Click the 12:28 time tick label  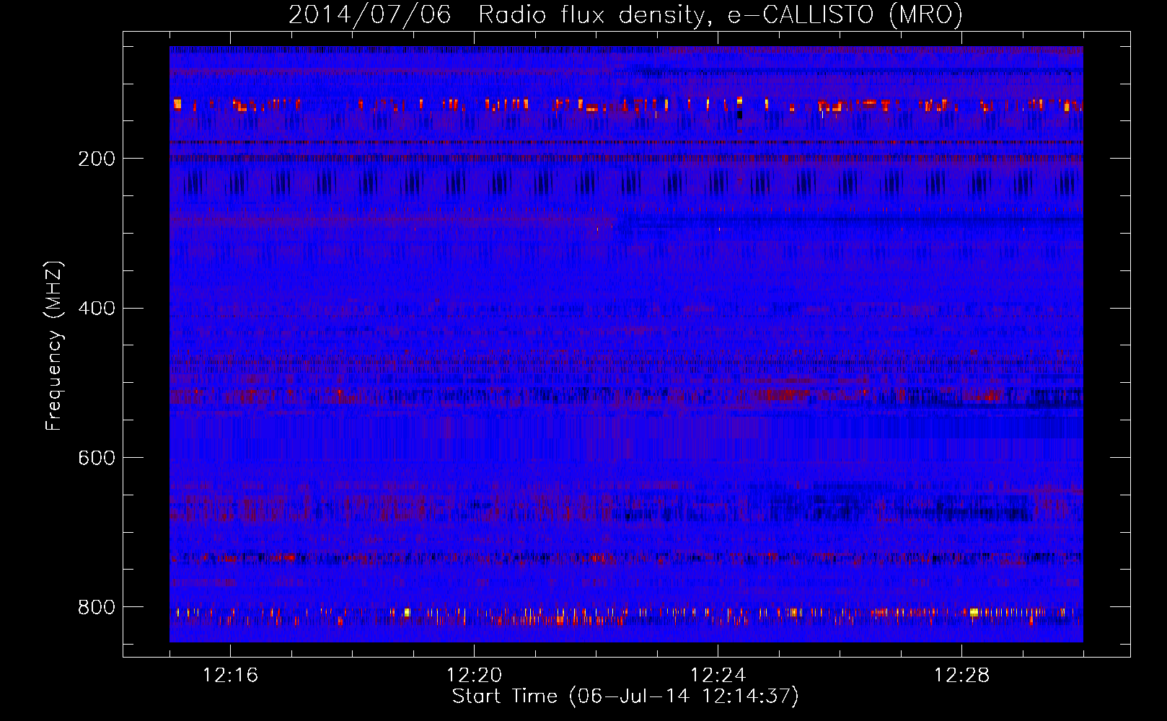pyautogui.click(x=961, y=676)
